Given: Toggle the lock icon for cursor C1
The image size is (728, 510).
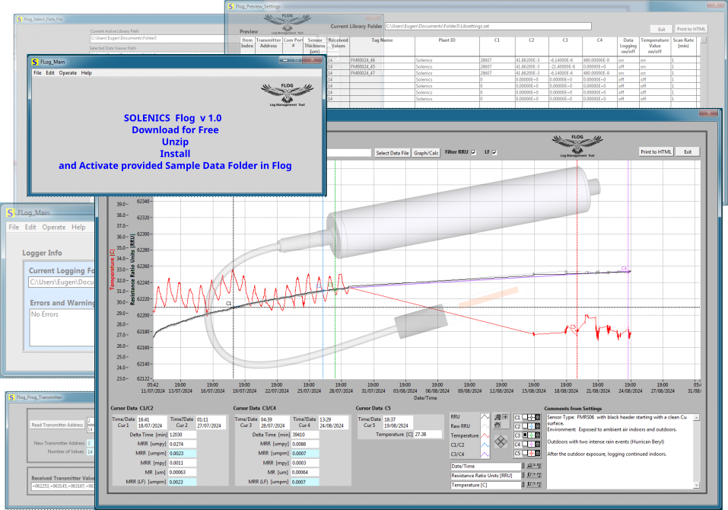Looking at the screenshot, I should tap(538, 418).
